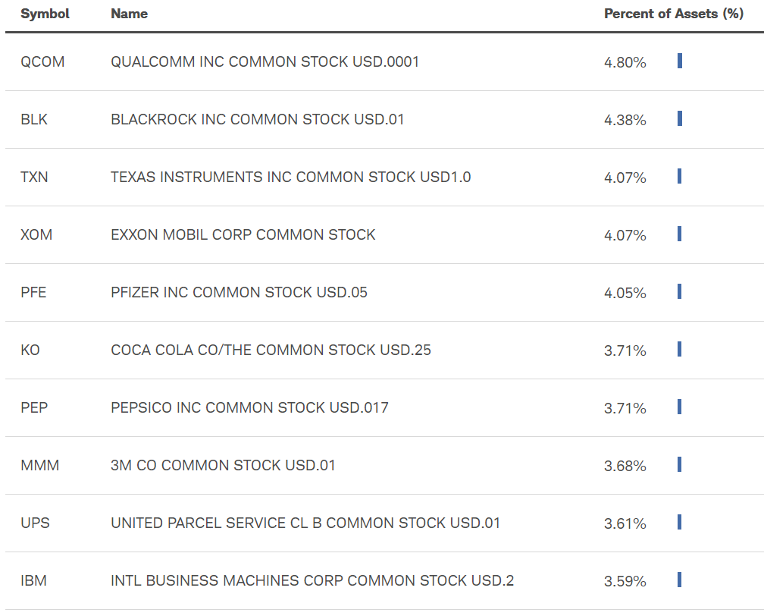Open the PFE ticker entry
This screenshot has width=764, height=616.
click(x=33, y=292)
